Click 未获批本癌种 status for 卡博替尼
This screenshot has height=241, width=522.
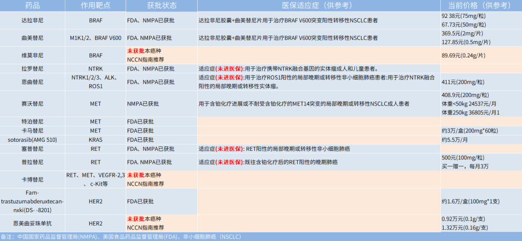(144, 175)
